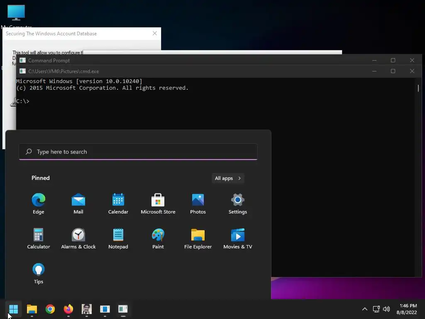425x319 pixels.
Task: Launch the Photos app
Action: [198, 204]
